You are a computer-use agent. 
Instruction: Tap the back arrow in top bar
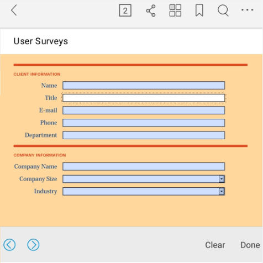click(14, 10)
